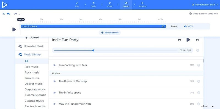Select the Cinematic music category
The image size is (220, 109).
click(35, 95)
